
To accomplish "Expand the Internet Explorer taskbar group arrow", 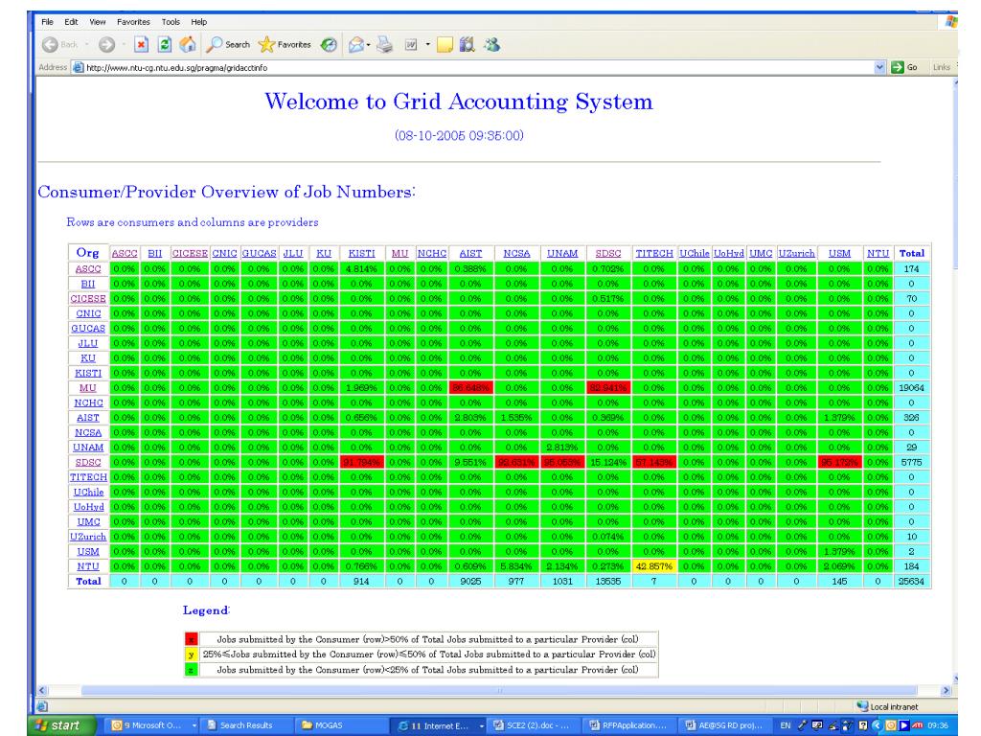I will tap(481, 726).
